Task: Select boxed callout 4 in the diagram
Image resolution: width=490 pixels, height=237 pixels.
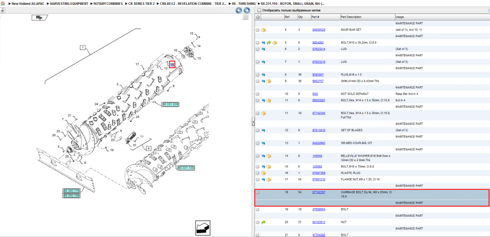Action: tap(148, 148)
